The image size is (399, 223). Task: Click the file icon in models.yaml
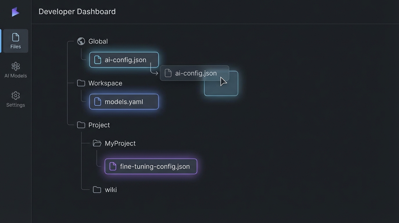98,102
